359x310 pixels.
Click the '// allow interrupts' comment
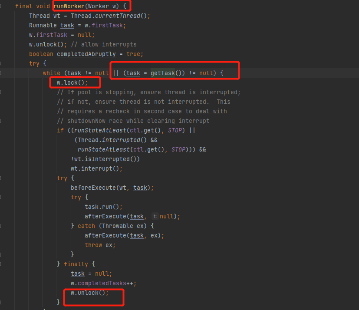click(x=104, y=44)
